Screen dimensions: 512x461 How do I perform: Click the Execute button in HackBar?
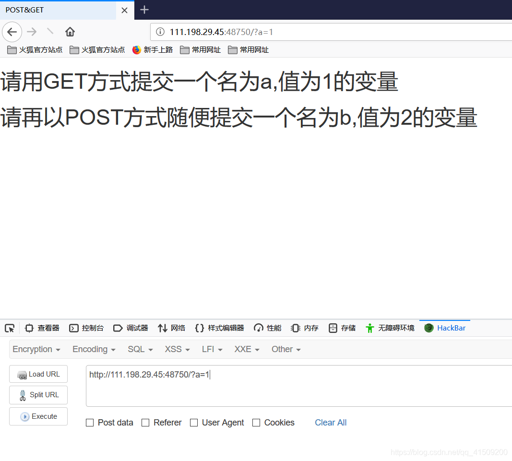pyautogui.click(x=38, y=416)
